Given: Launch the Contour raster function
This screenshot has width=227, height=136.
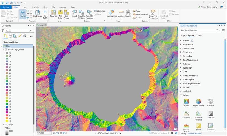Looking at the screenshot, I should 210,103.
